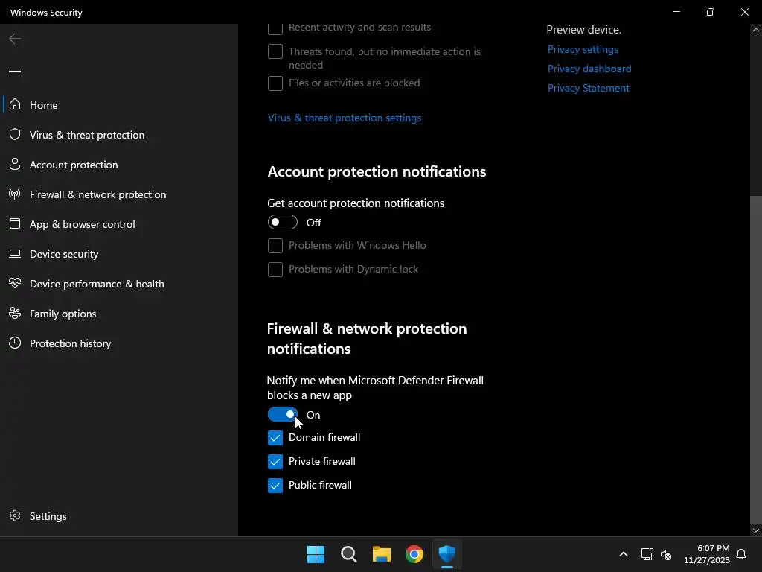Click the Family options people icon
The image size is (762, 572).
pyautogui.click(x=15, y=314)
